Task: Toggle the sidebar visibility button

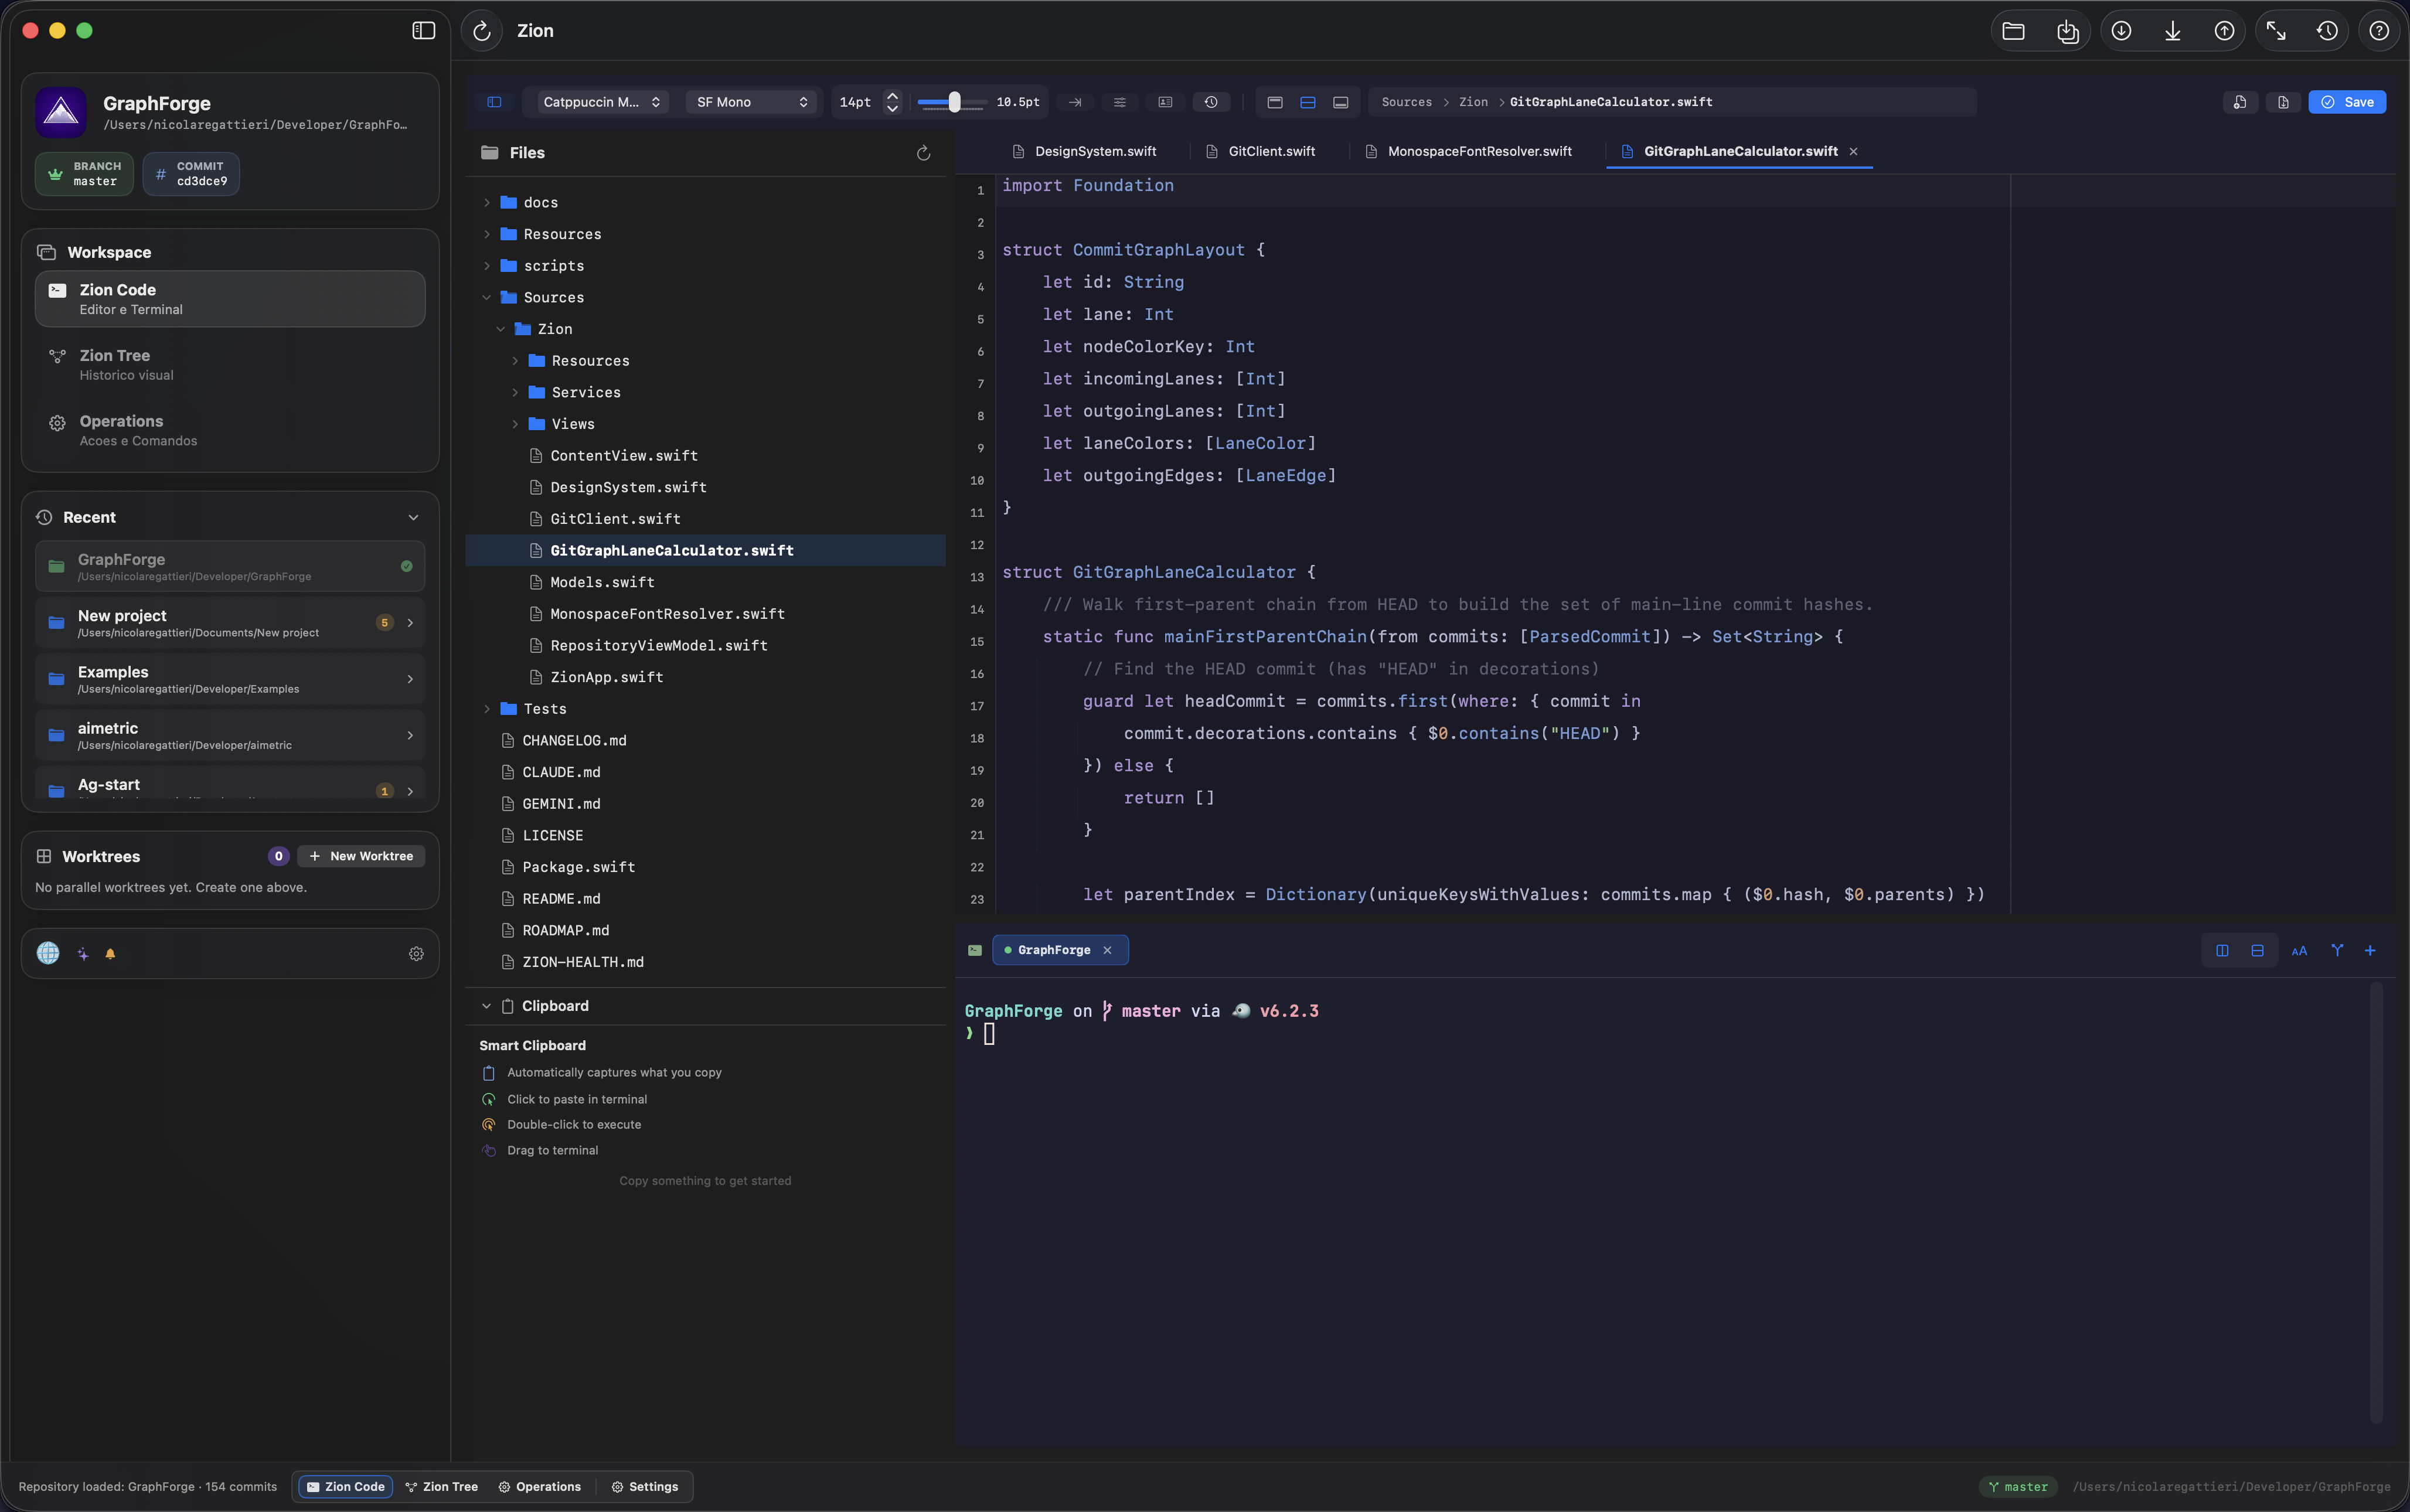Action: [x=423, y=30]
